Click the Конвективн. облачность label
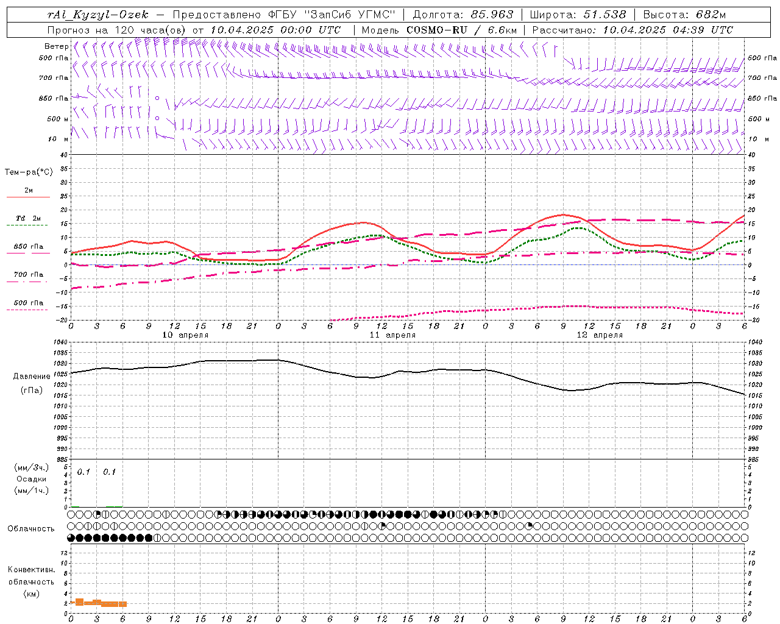The width and height of the screenshot is (780, 624). (x=31, y=576)
